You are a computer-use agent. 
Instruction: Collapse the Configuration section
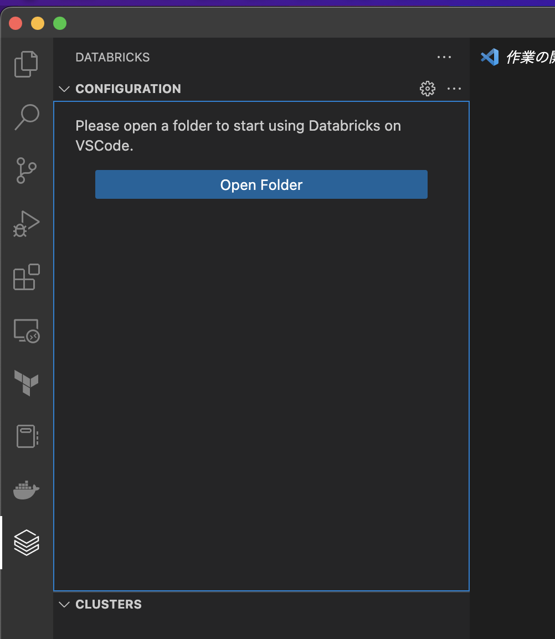[x=64, y=89]
